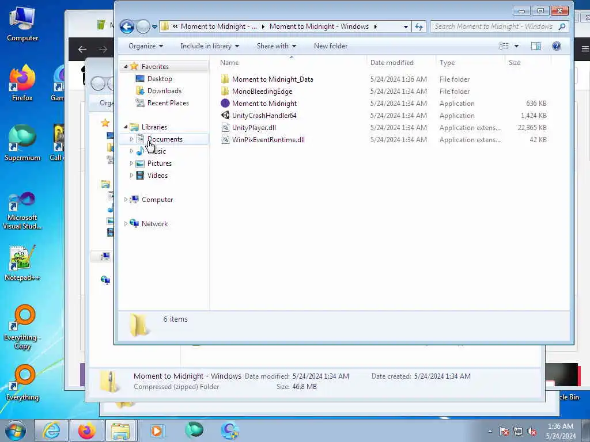Click the Explorer forward arrow button
Image resolution: width=590 pixels, height=442 pixels.
[143, 26]
